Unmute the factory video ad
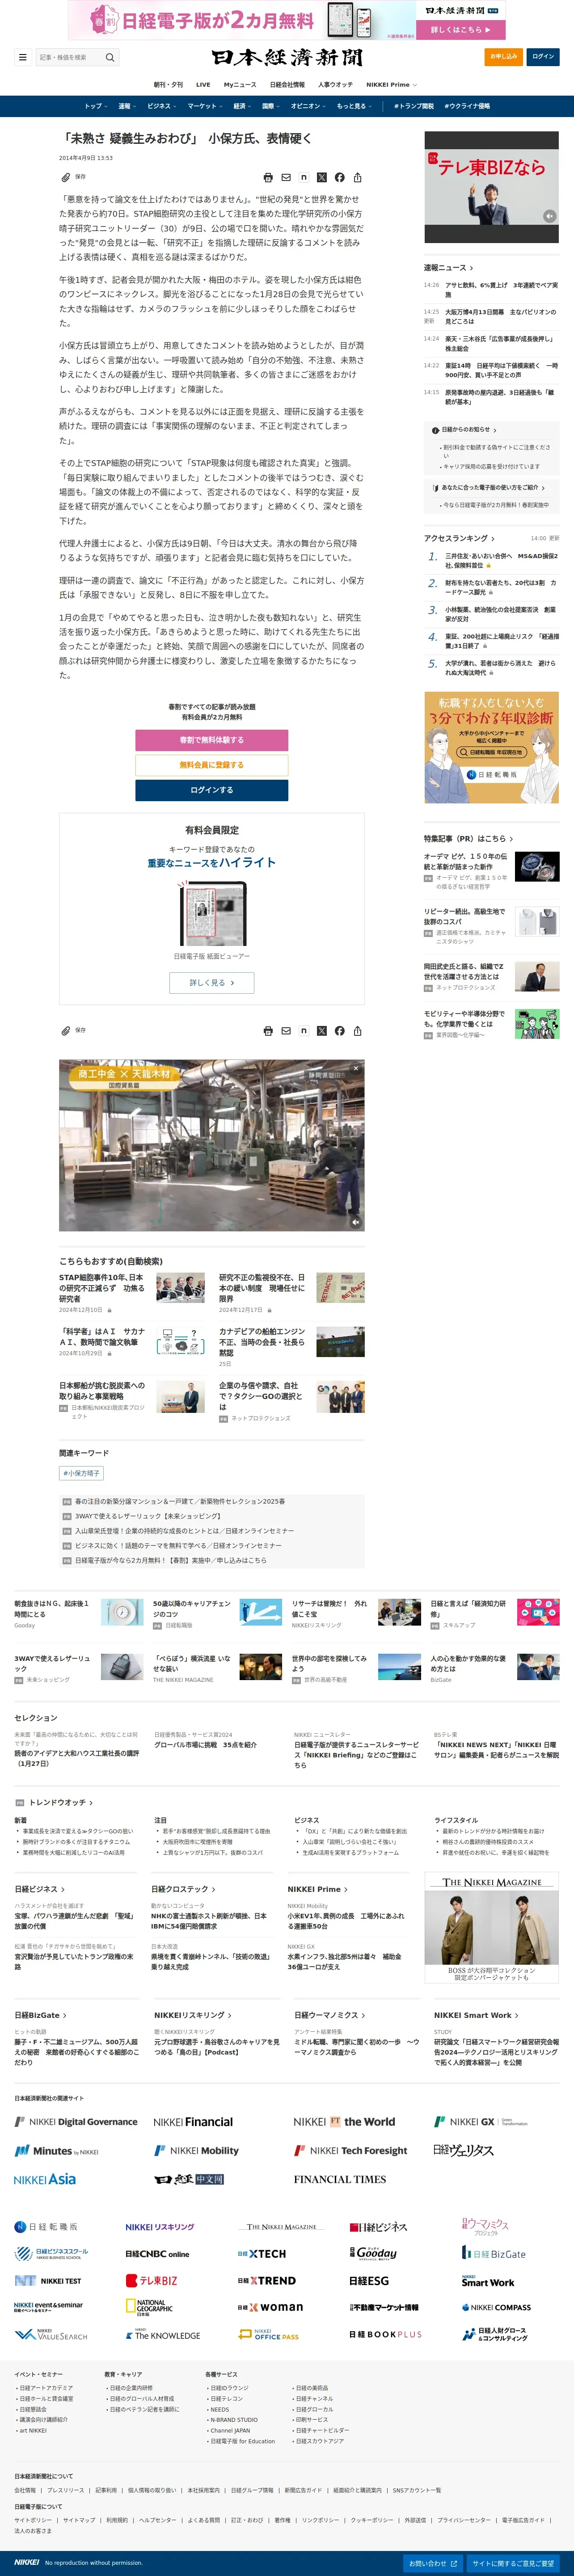 pyautogui.click(x=355, y=1221)
